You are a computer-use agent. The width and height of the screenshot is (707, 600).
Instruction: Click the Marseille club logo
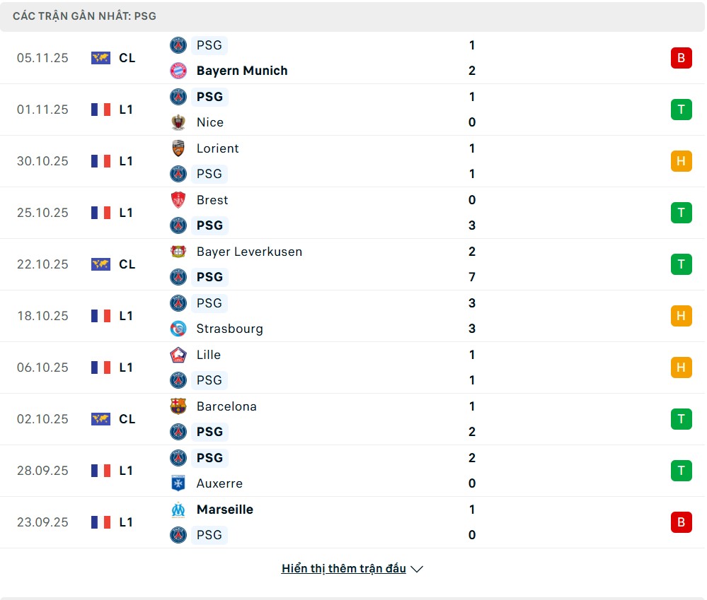coord(178,510)
